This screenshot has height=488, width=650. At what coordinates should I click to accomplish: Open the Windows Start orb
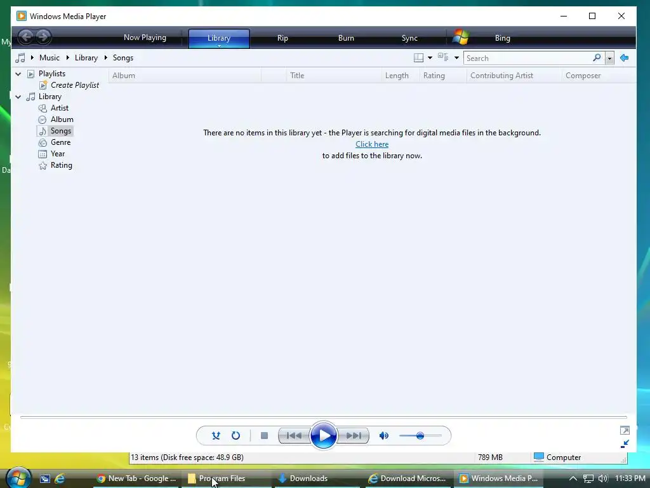(18, 478)
